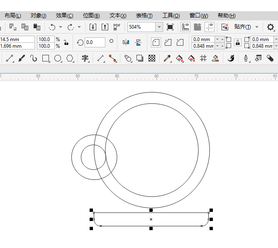Toggle grid display icon
The height and width of the screenshot is (248, 278).
pos(198,27)
